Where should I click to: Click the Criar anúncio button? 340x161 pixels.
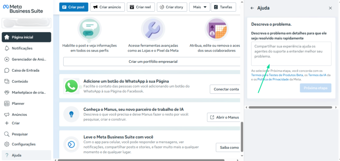pyautogui.click(x=108, y=7)
